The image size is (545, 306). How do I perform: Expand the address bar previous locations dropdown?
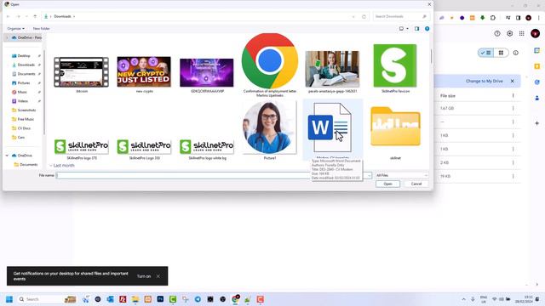(x=353, y=16)
